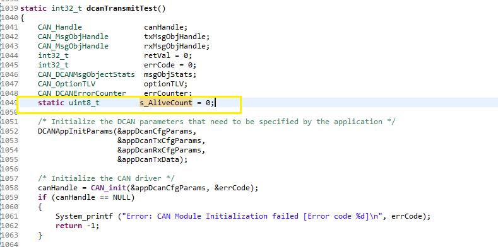Click function name dcanTransmitTest
498x247 pixels.
pos(122,8)
